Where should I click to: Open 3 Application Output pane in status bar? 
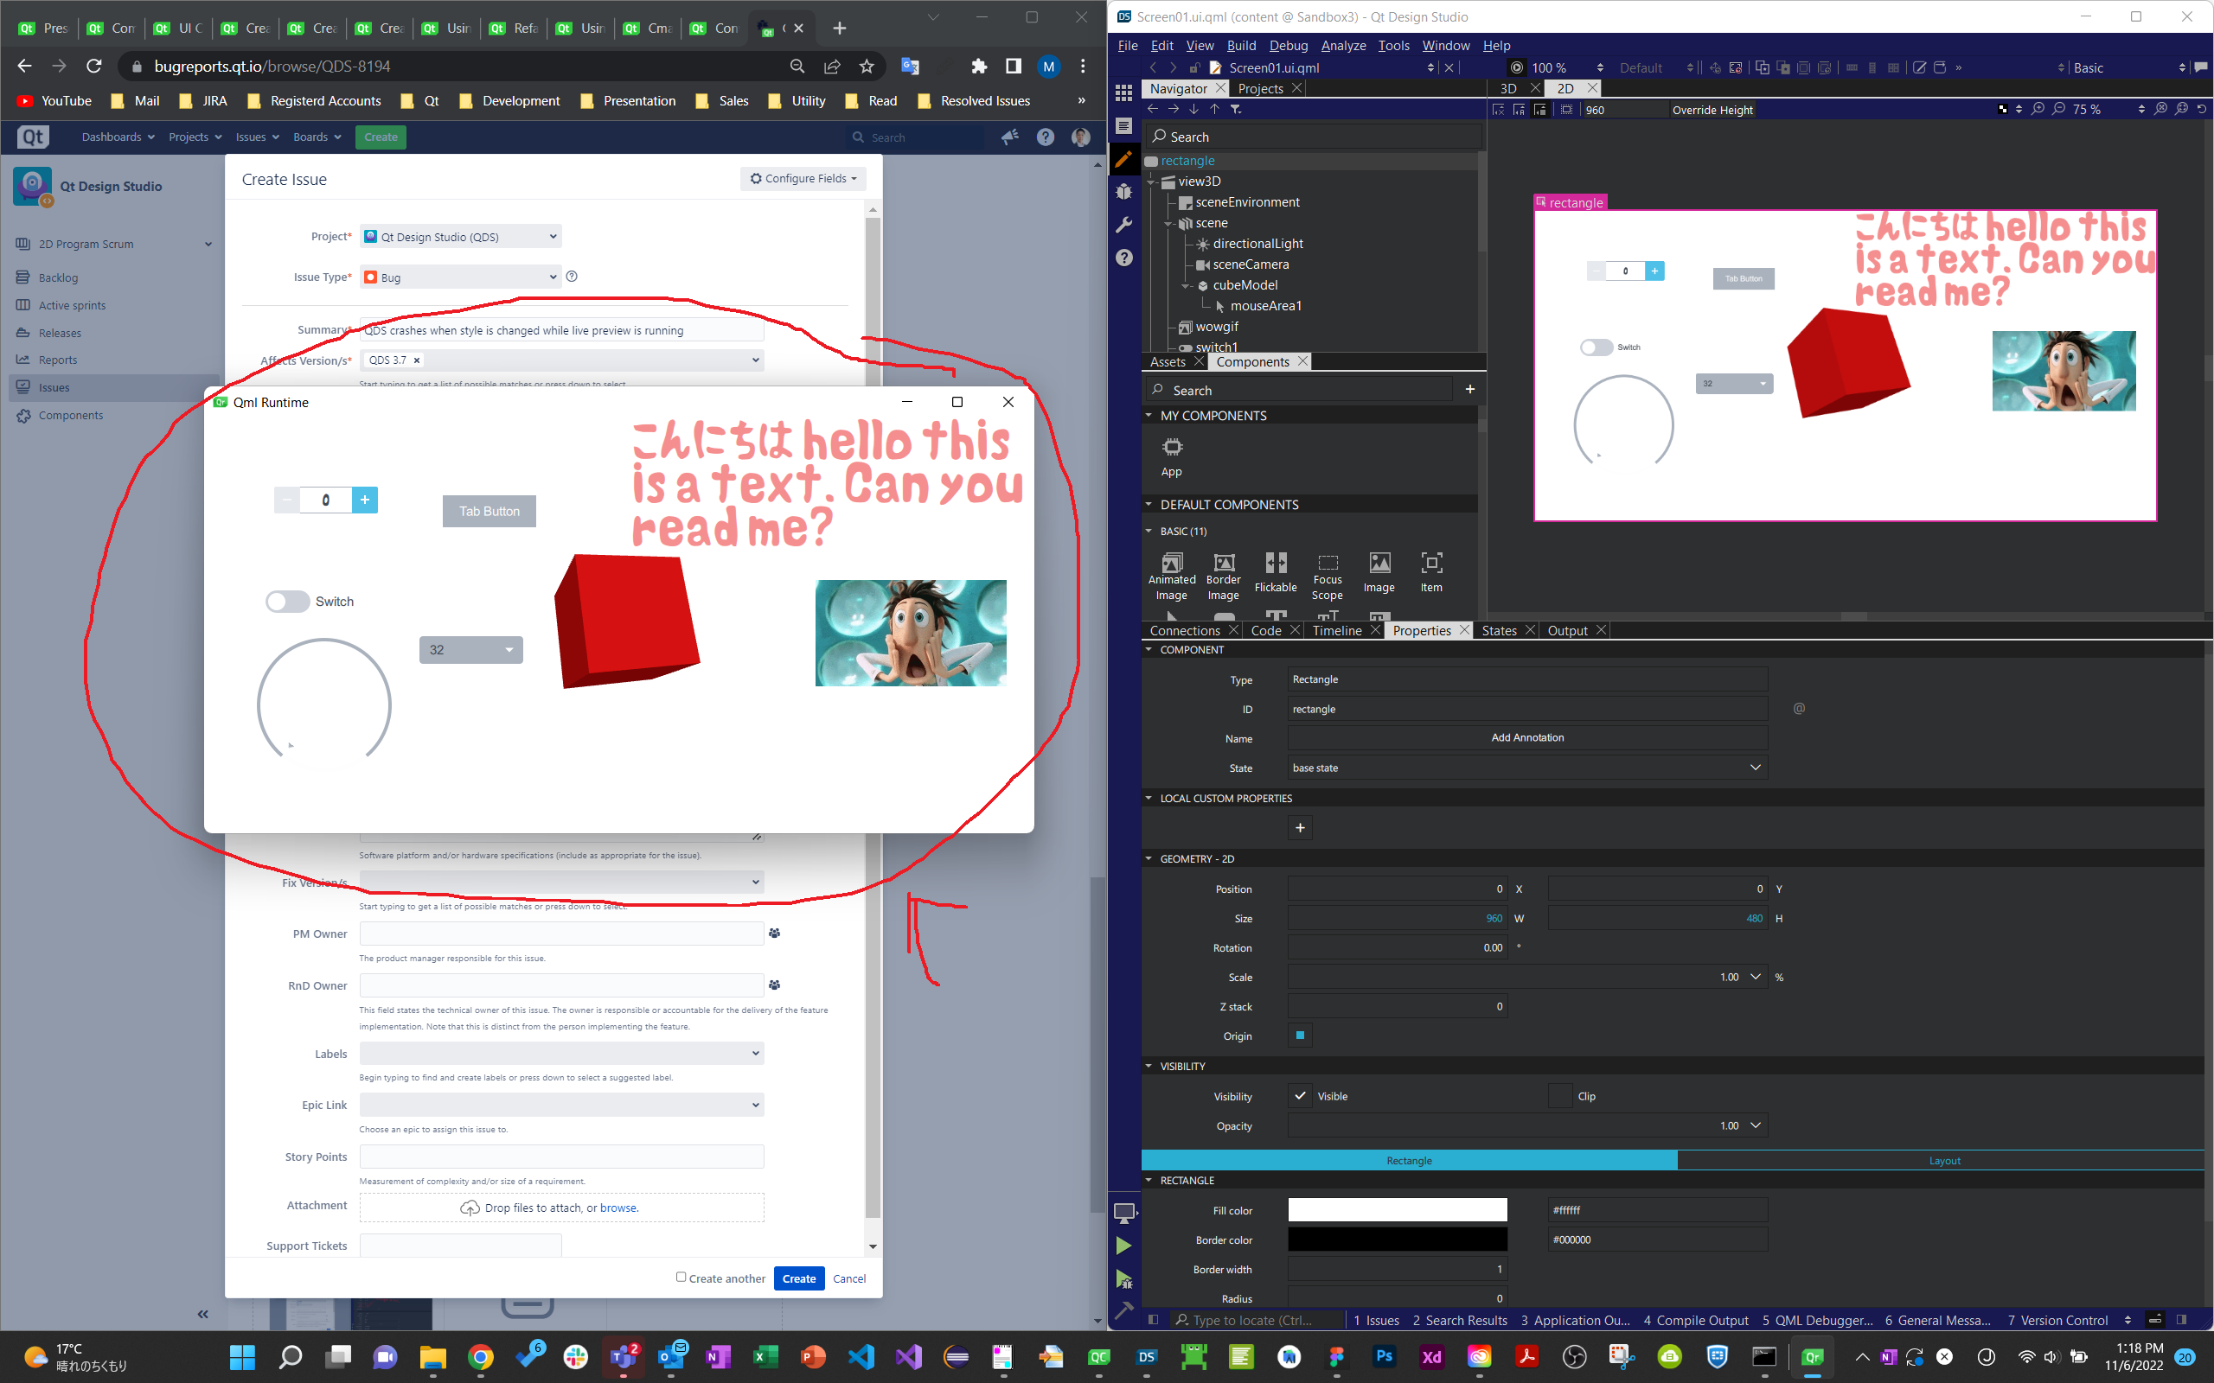tap(1576, 1320)
